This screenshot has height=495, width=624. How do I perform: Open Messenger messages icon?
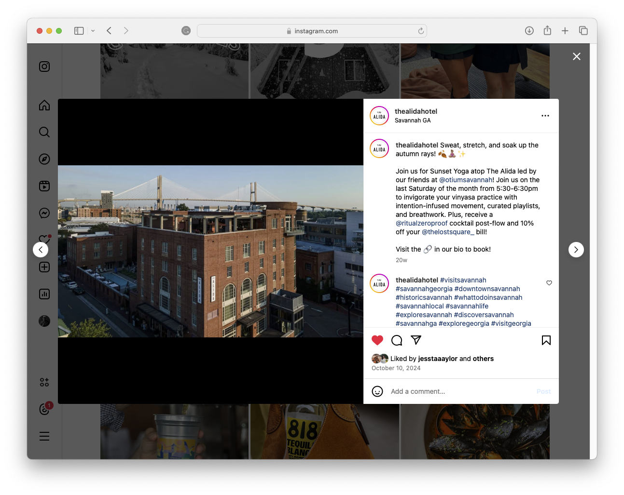tap(44, 213)
